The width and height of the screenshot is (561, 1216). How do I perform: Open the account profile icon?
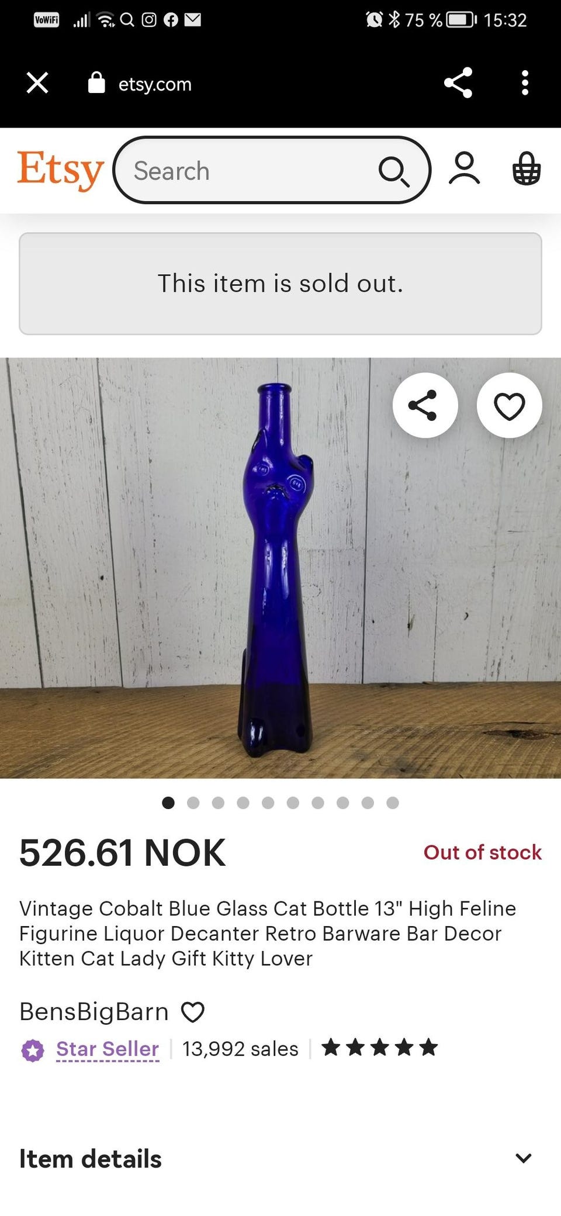point(465,169)
